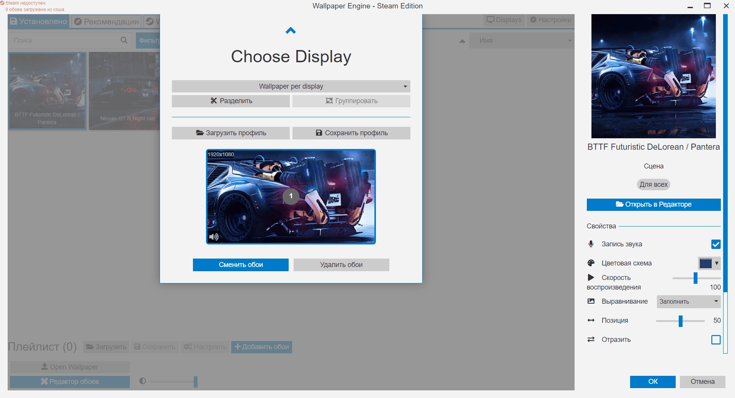Adjust the Скорость воспроизведения slider
The image size is (735, 398).
[696, 278]
